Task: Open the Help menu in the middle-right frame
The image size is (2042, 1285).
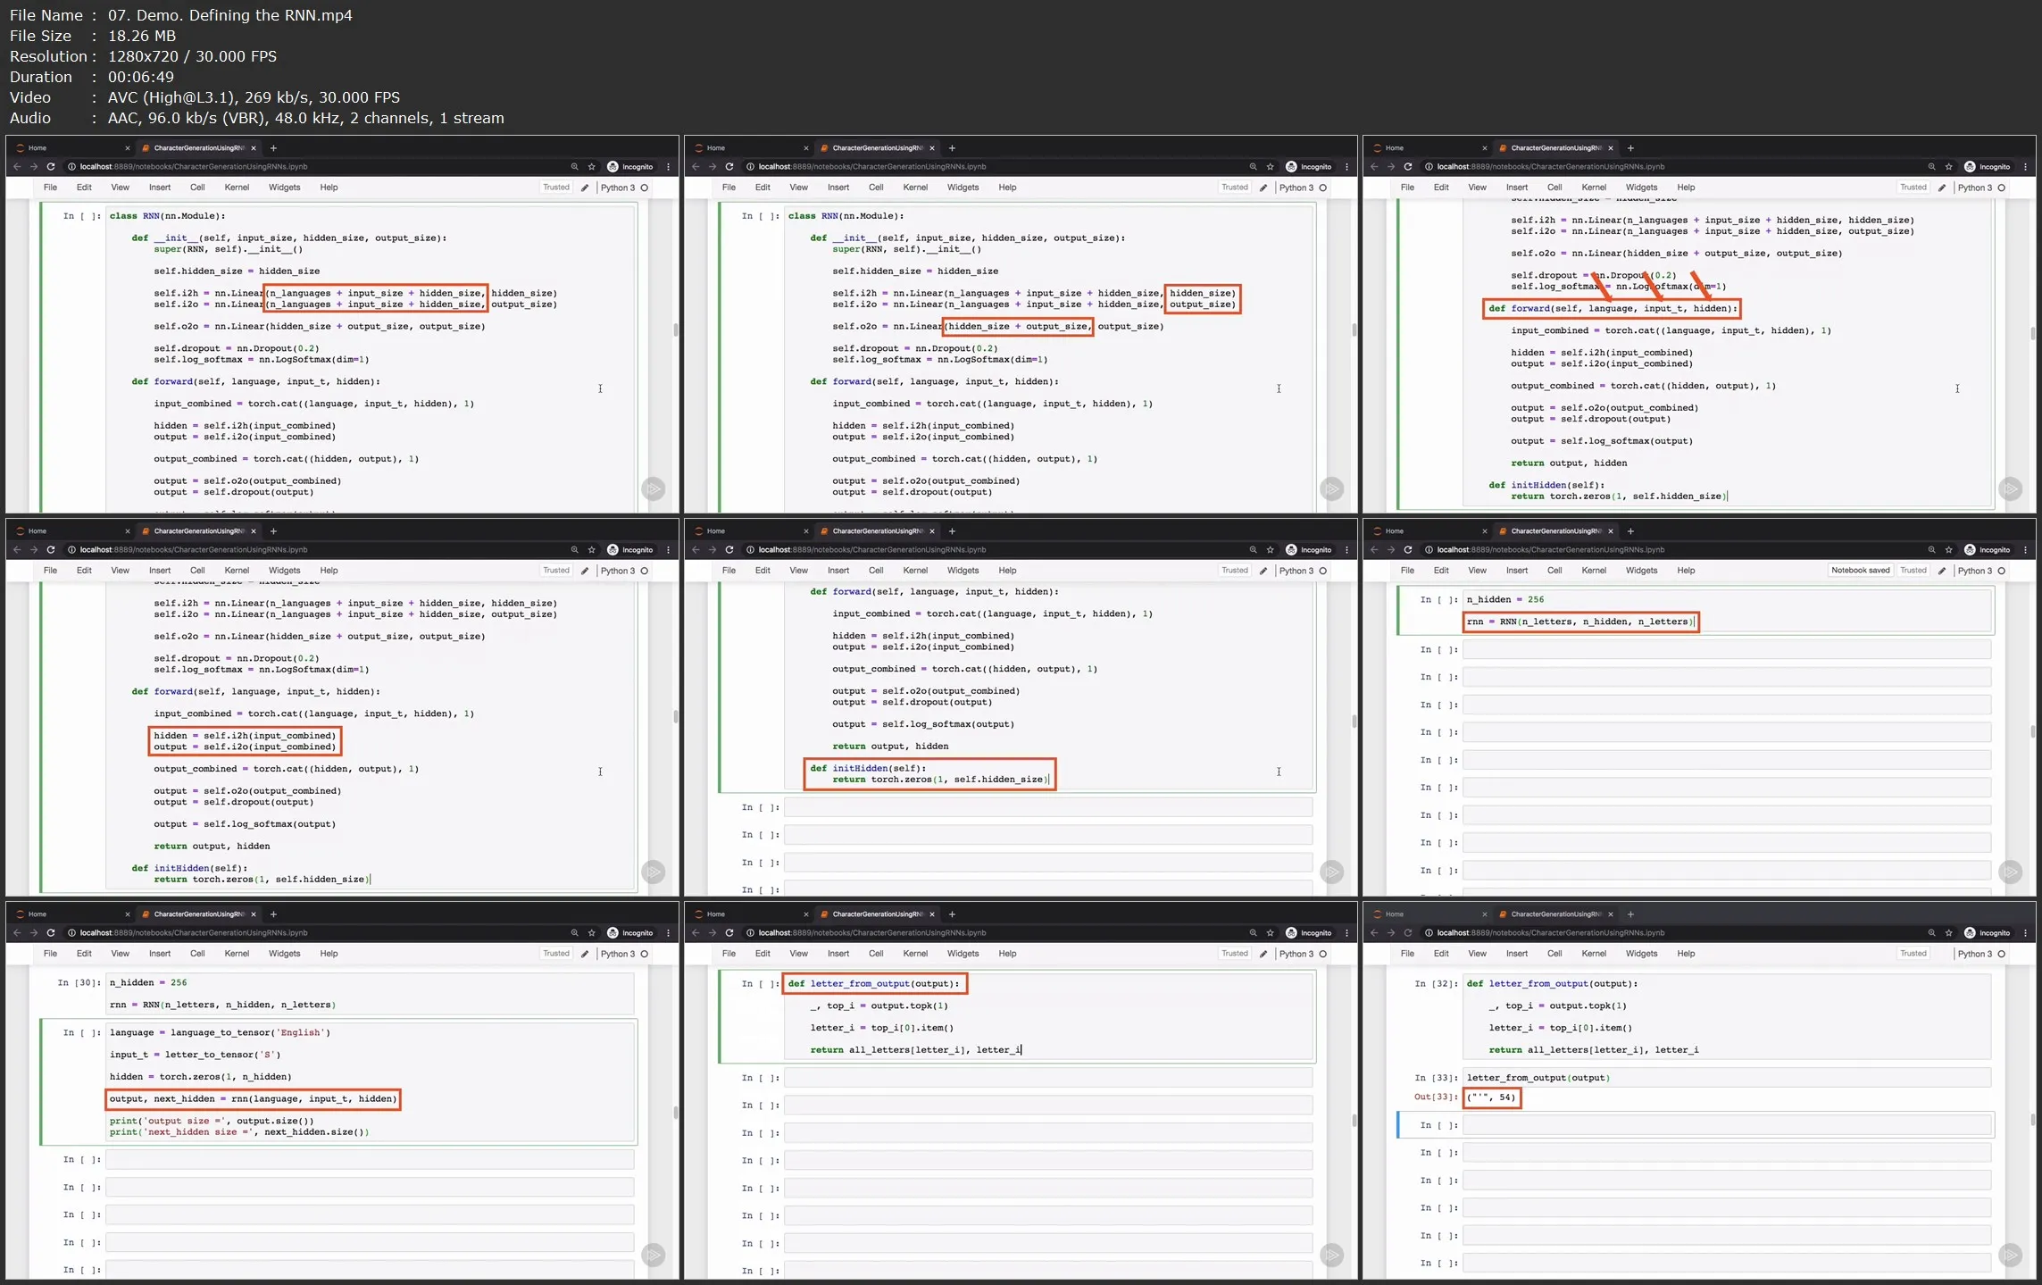Action: tap(1686, 571)
